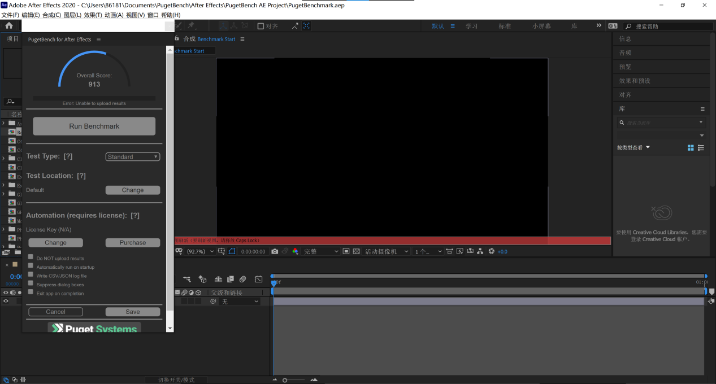This screenshot has height=384, width=716.
Task: Open the Test Type Standard dropdown
Action: pos(133,157)
